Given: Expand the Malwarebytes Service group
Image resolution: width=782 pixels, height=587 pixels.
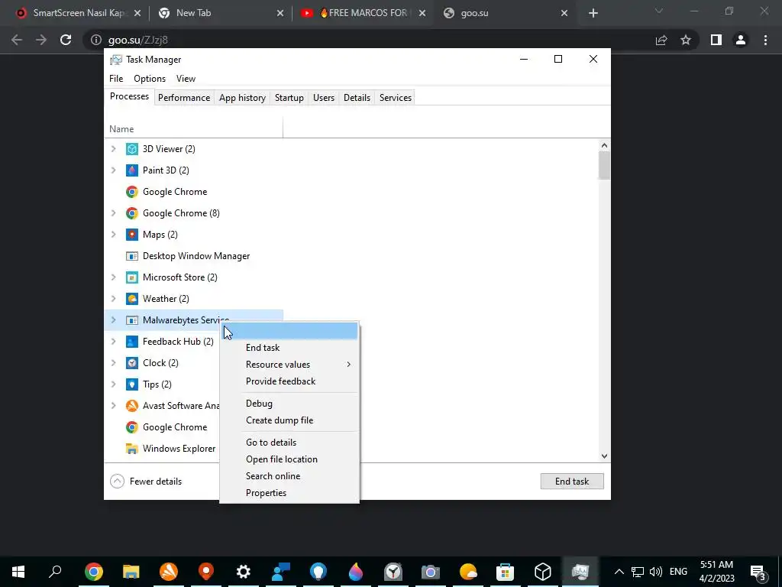Looking at the screenshot, I should click(x=113, y=320).
